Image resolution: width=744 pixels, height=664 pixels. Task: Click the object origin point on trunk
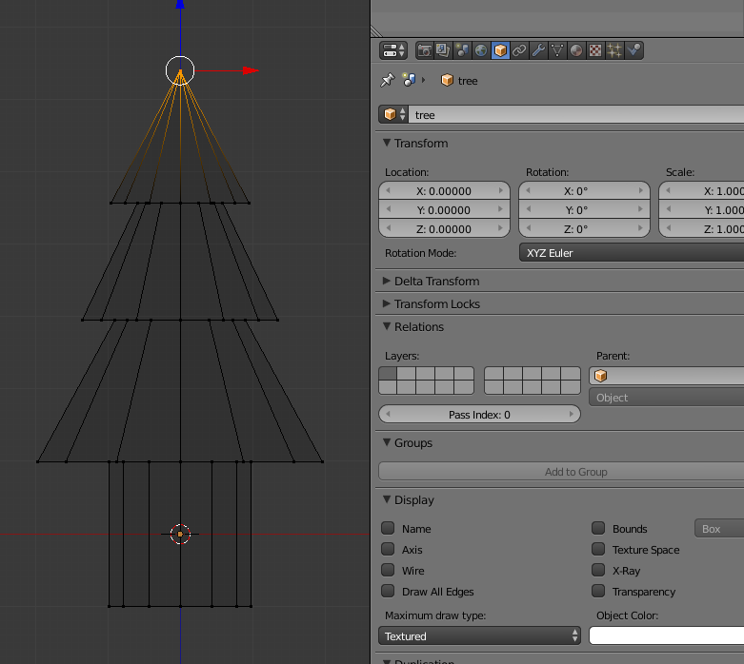tap(180, 534)
